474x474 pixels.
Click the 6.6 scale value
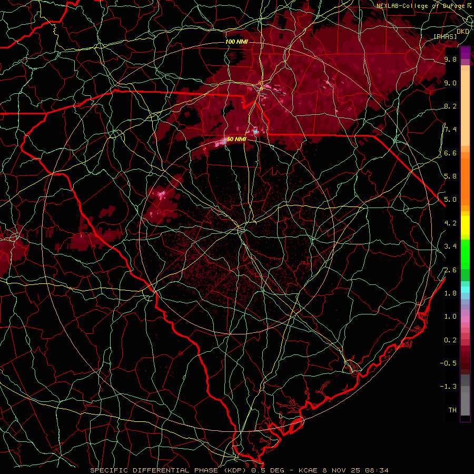point(450,153)
